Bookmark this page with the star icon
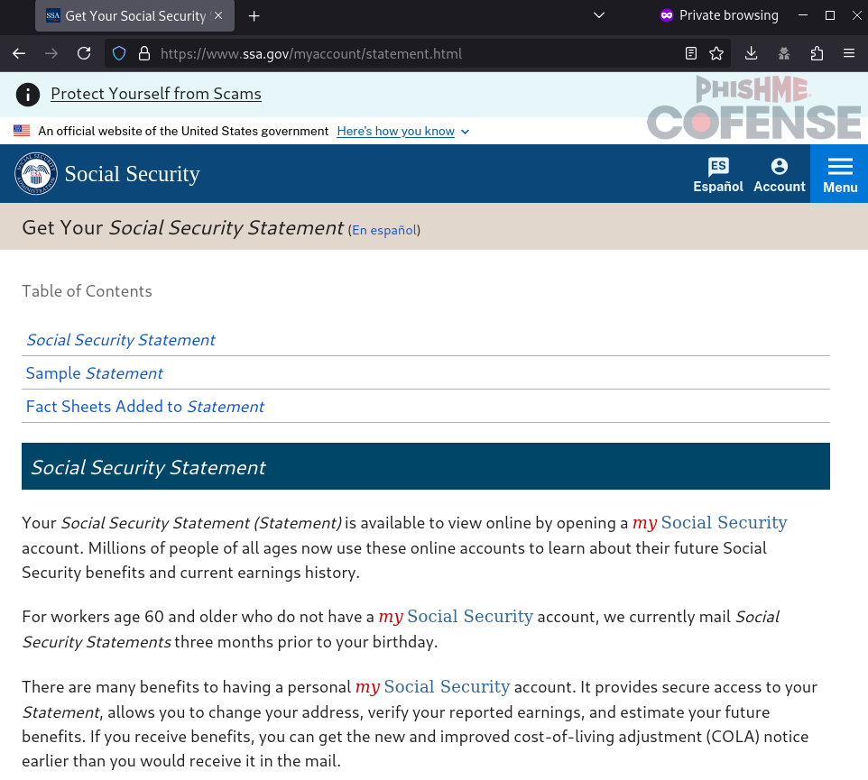 coord(716,53)
